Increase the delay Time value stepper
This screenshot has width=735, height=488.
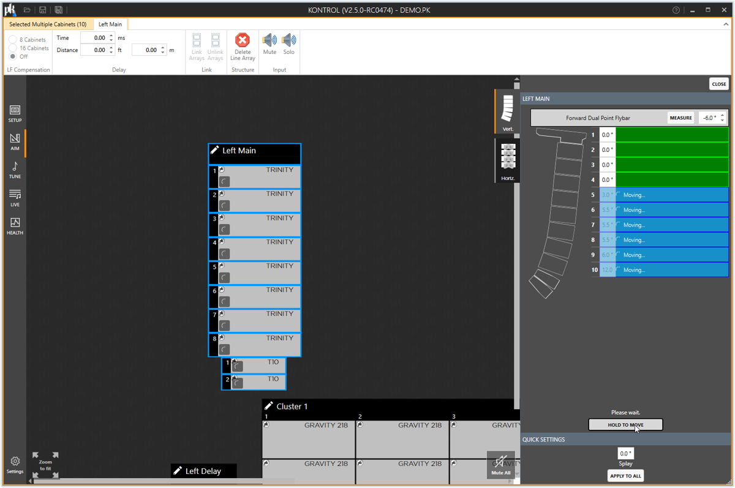111,36
